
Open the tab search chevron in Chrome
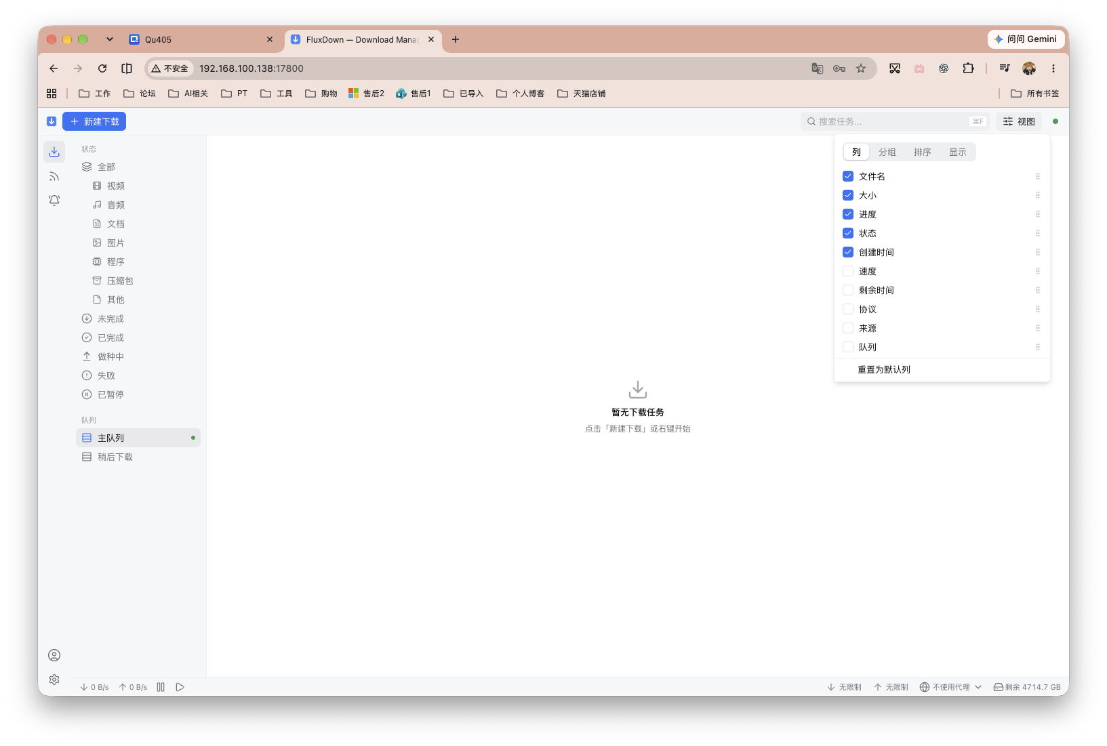coord(110,39)
